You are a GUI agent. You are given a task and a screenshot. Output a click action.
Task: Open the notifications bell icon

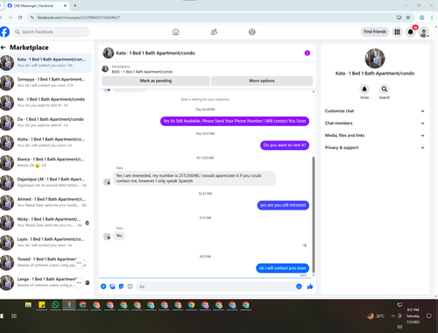[411, 32]
